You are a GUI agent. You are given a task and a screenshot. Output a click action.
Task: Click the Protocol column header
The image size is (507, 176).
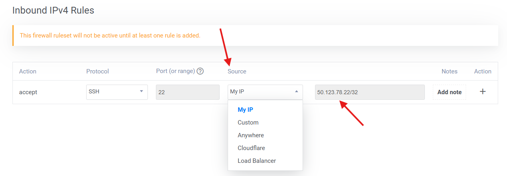97,71
